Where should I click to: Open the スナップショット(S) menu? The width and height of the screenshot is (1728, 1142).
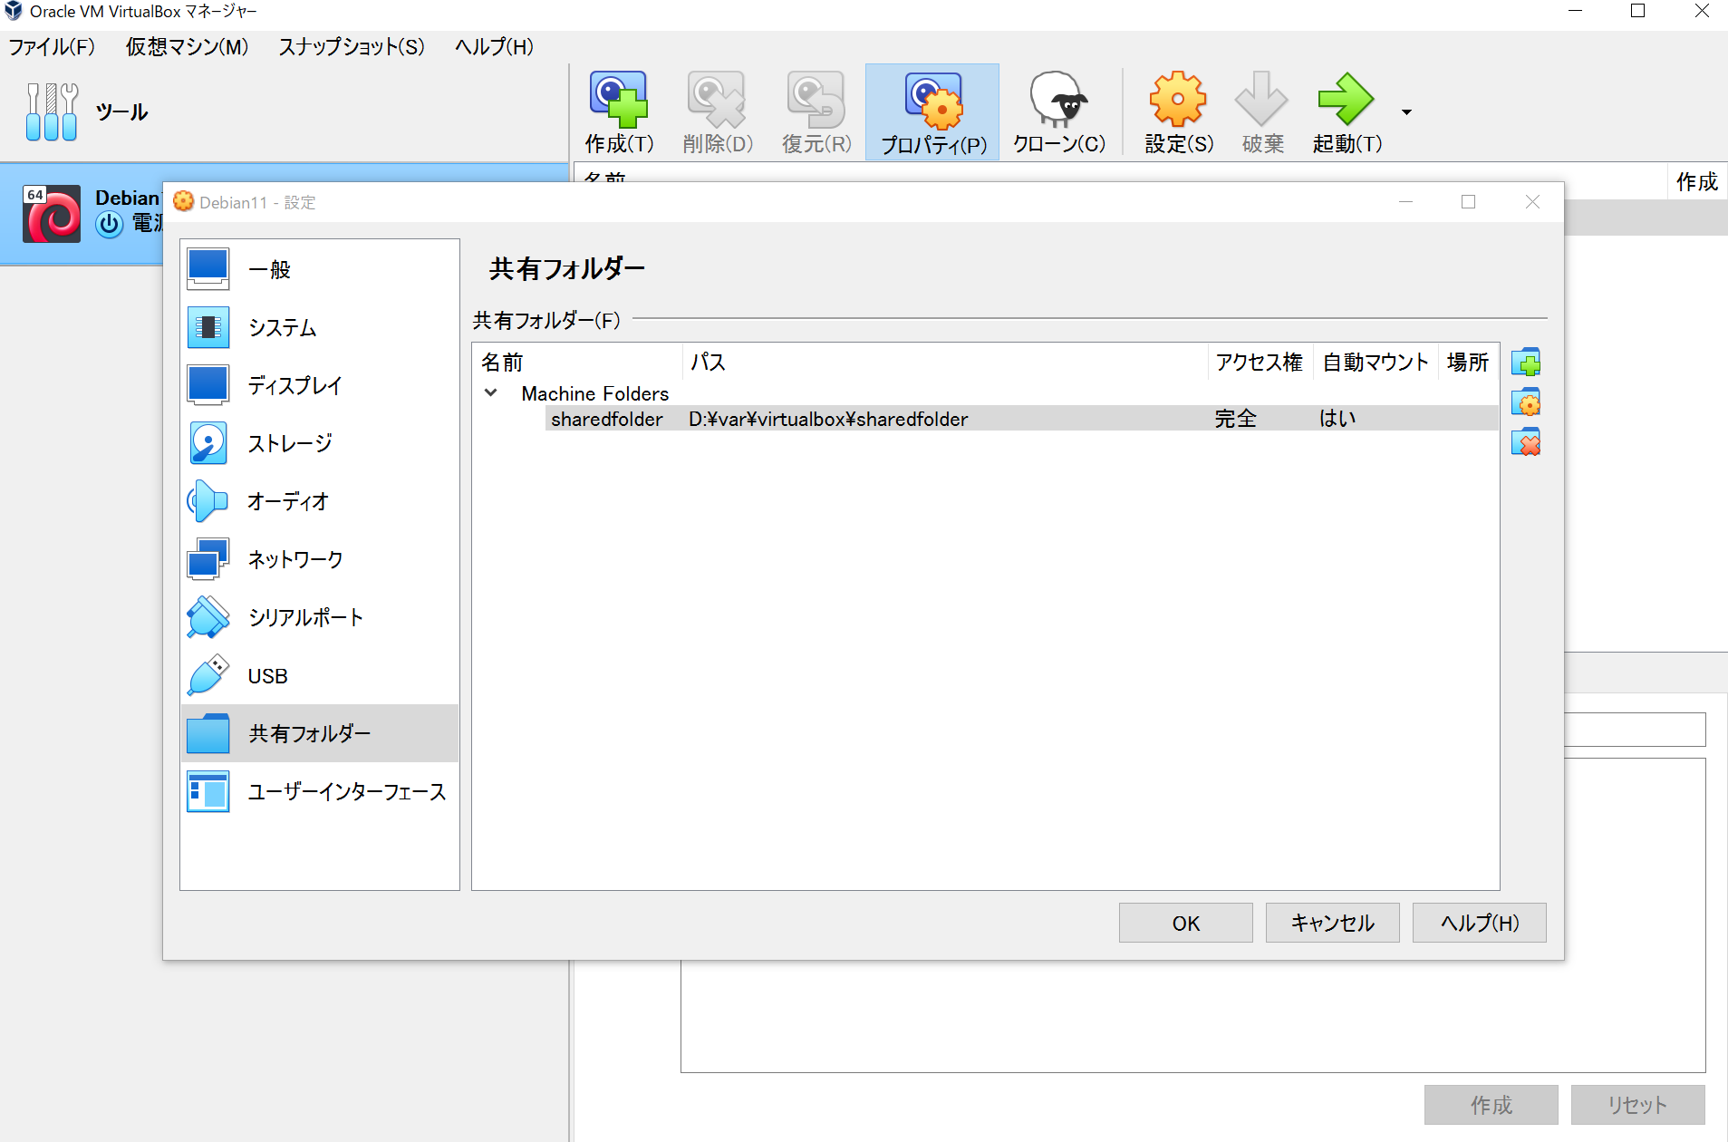click(352, 46)
